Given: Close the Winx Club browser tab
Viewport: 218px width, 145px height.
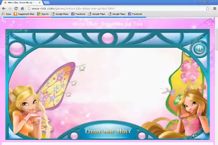Looking at the screenshot, I should 40,3.
